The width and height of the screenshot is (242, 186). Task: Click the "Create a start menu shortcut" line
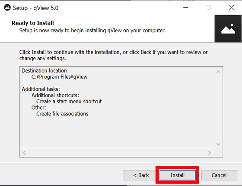point(69,102)
